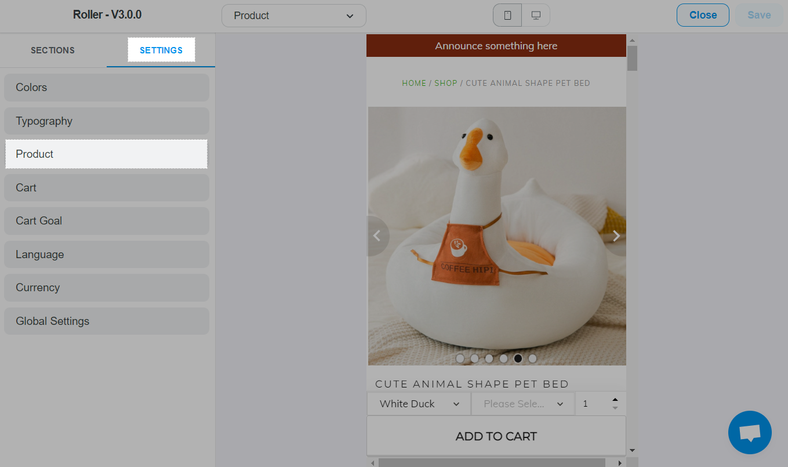The width and height of the screenshot is (788, 467).
Task: Decrease quantity with down stepper arrow
Action: (x=615, y=408)
